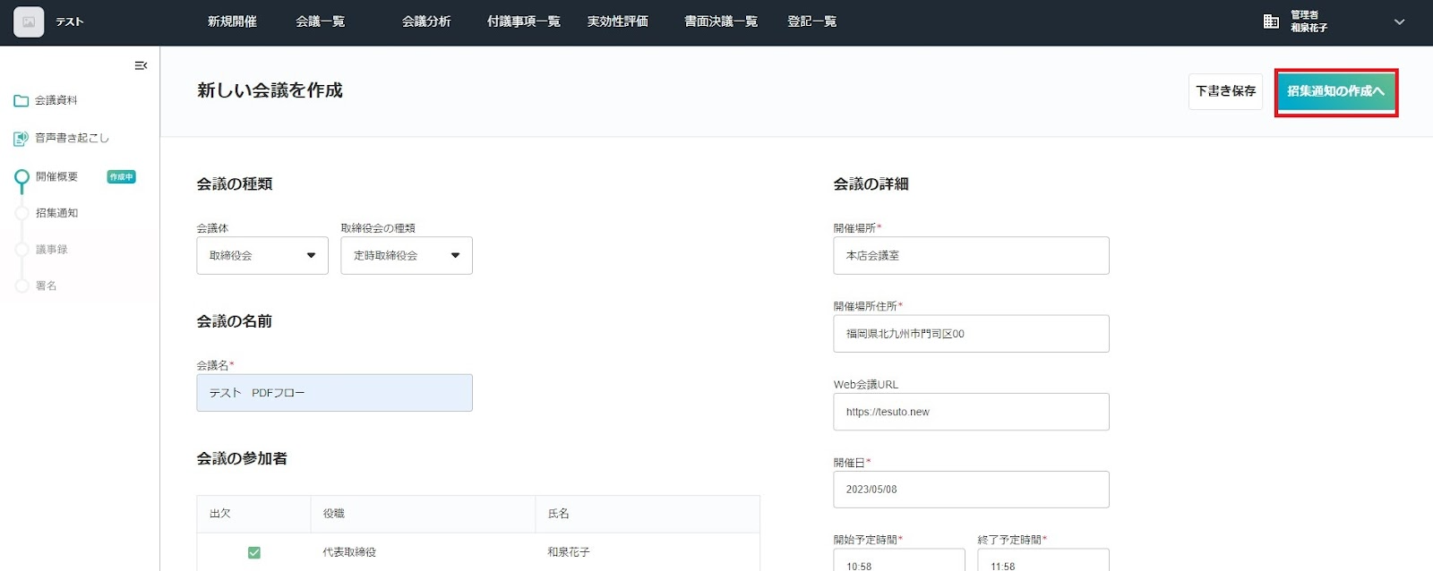Go to 会議一覧 in top menu
Screen dimensions: 1433x571
pos(320,21)
